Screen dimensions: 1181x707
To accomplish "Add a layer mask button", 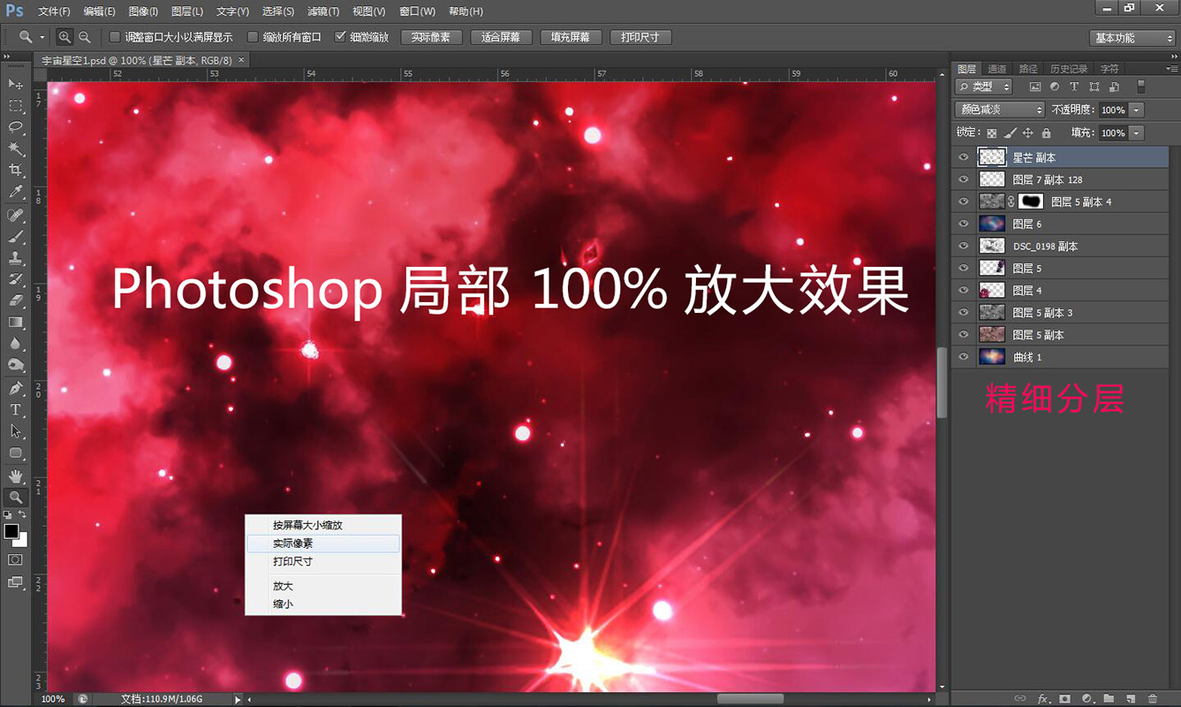I will point(1065,699).
